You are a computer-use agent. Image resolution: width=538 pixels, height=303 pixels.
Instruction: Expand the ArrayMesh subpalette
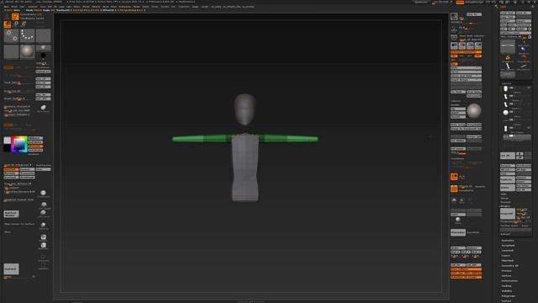point(508,246)
